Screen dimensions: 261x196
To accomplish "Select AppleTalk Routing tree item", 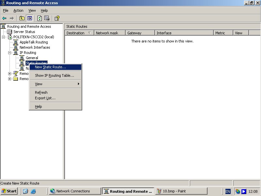I will click(34, 42).
